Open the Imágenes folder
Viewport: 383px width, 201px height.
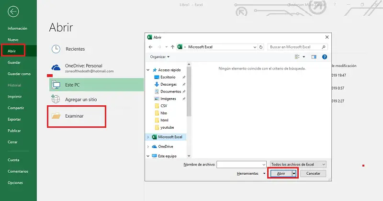(x=168, y=99)
